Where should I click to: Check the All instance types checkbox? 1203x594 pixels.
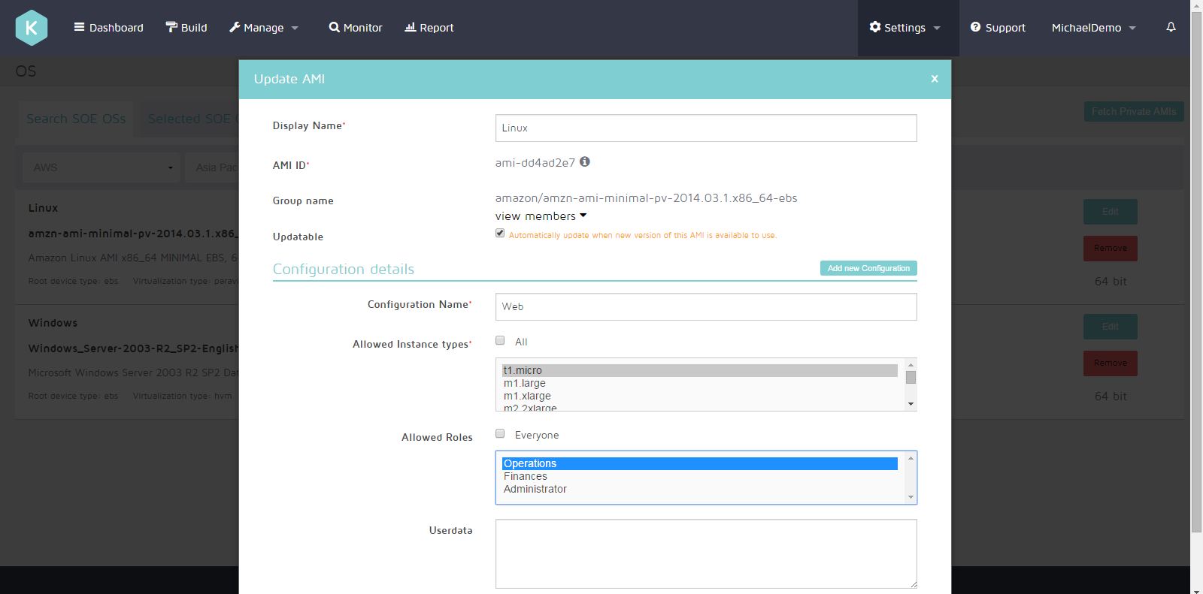pos(500,341)
